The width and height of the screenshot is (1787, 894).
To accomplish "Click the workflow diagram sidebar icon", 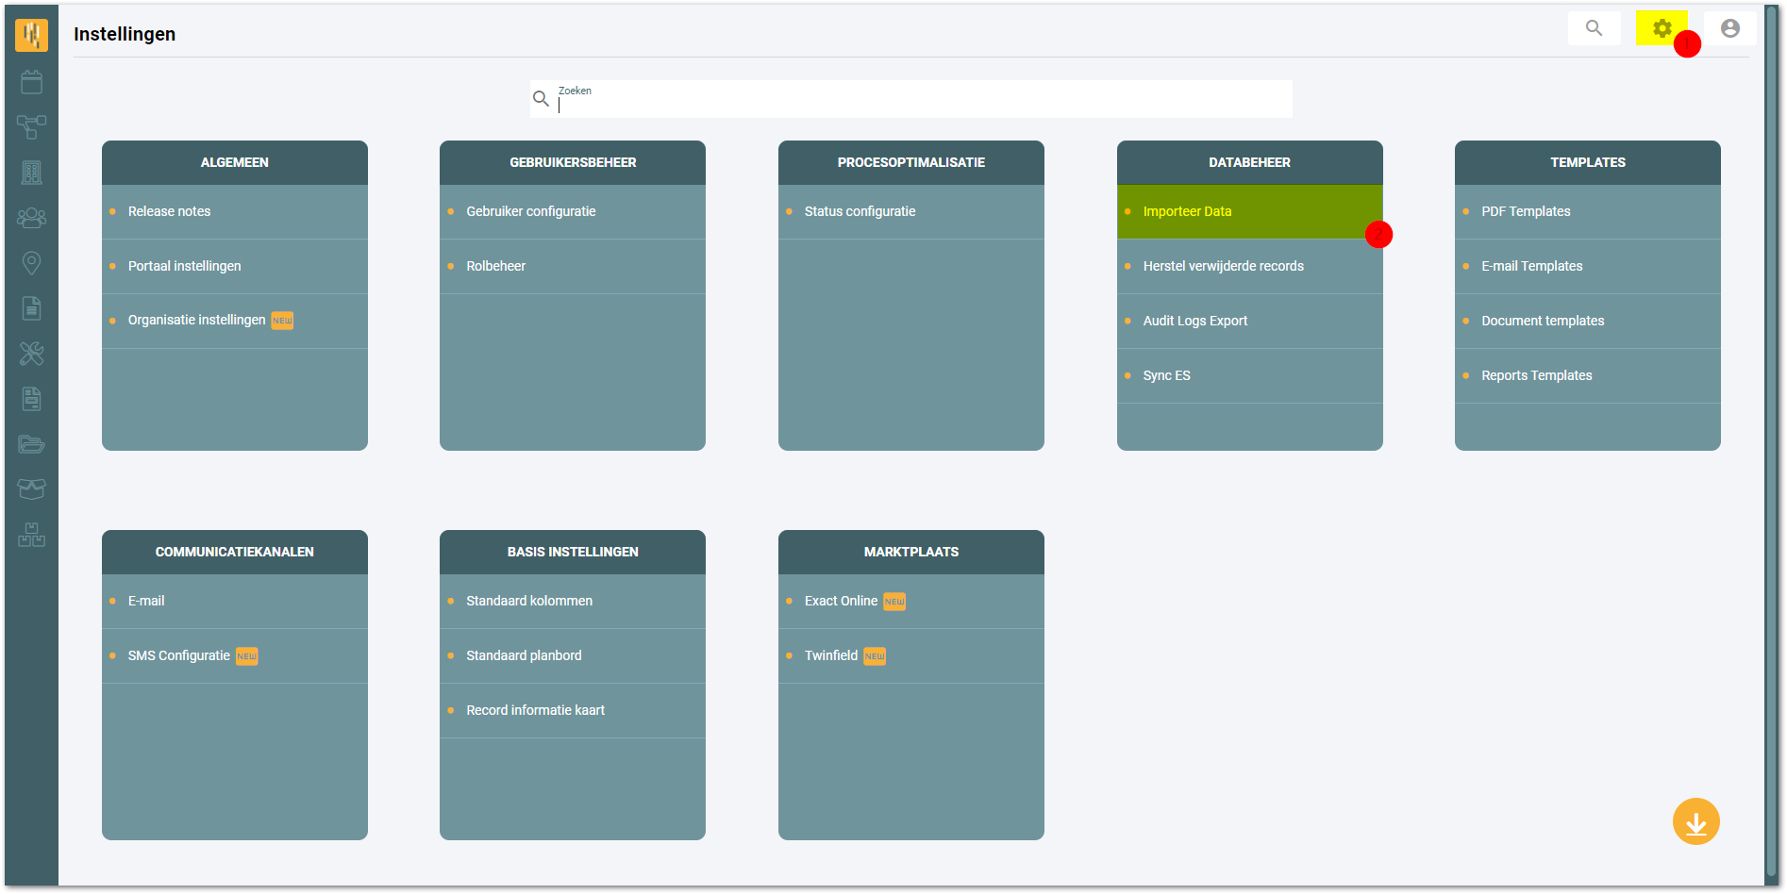I will coord(31,126).
